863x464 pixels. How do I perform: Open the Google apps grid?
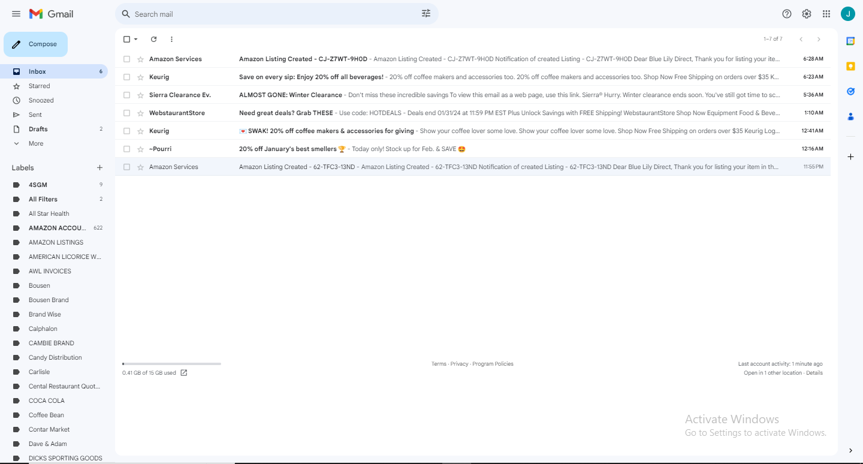[826, 14]
